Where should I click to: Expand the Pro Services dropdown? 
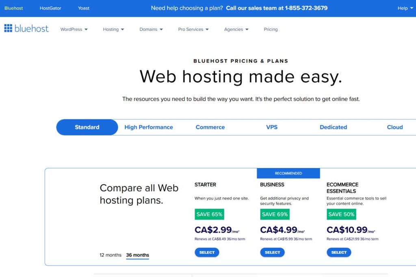point(193,29)
